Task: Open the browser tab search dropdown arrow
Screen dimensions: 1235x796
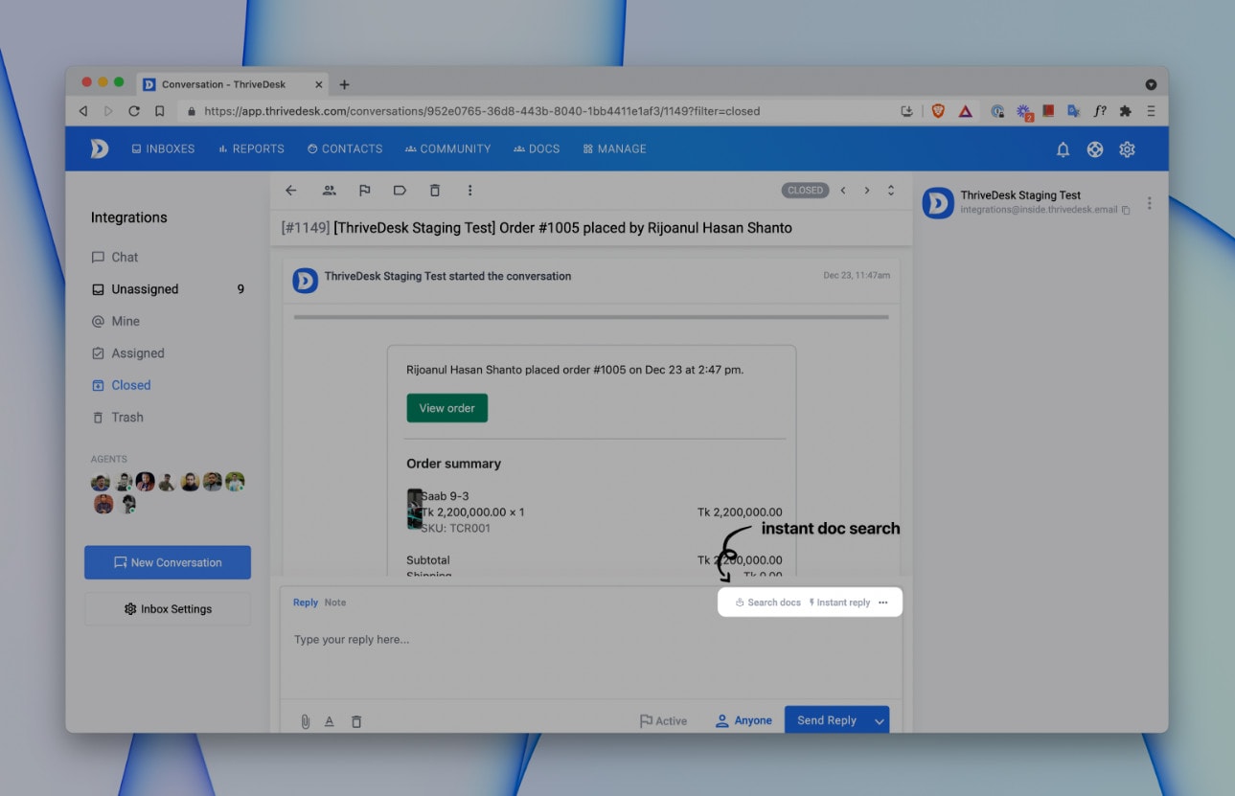Action: coord(1151,84)
